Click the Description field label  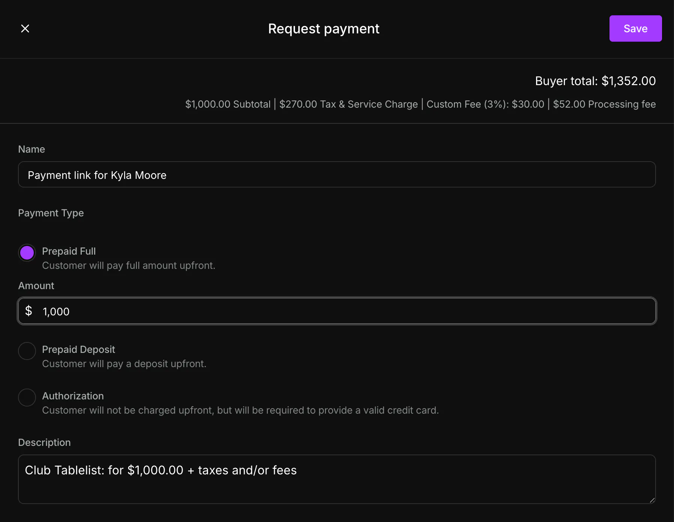point(44,442)
